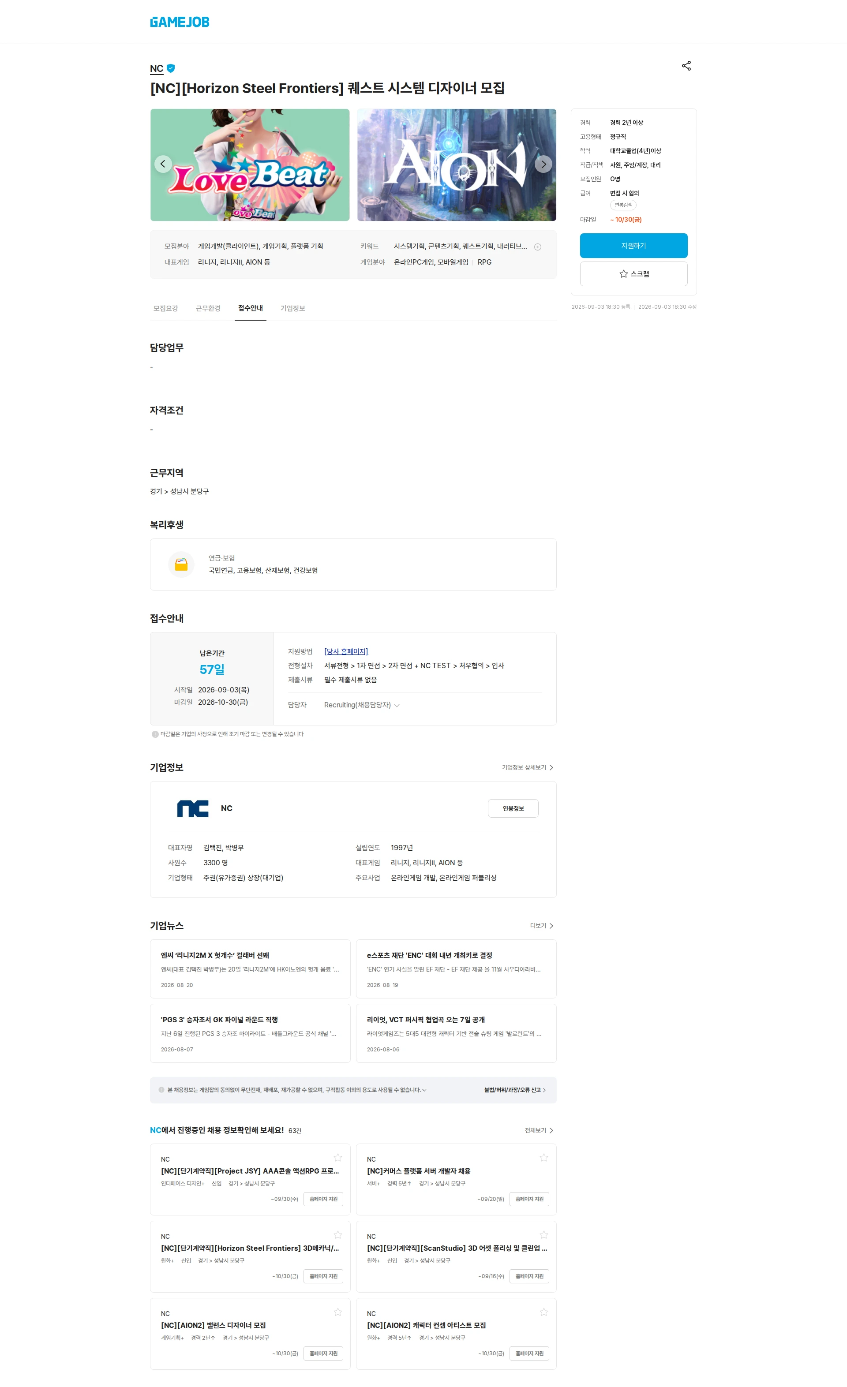Click the '경력 2년 이상' experience value
This screenshot has width=847, height=1387.
coord(626,123)
